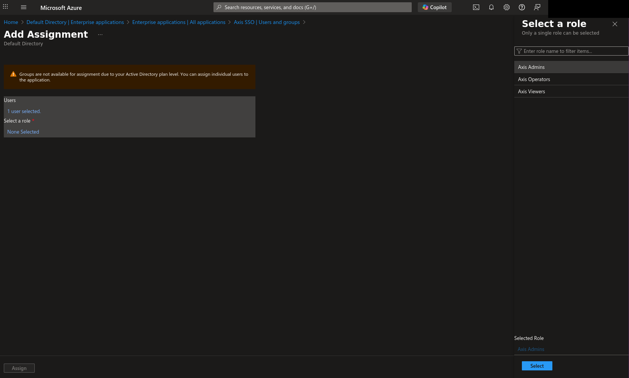This screenshot has width=629, height=378.
Task: Launch Copilot from the top bar
Action: 434,7
